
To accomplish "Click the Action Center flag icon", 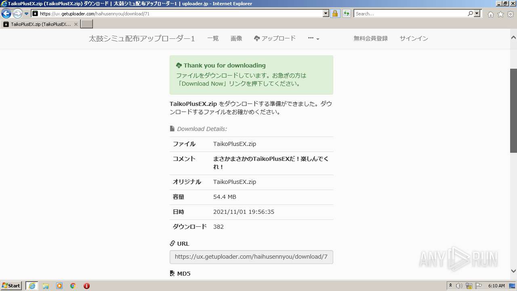I will [479, 286].
